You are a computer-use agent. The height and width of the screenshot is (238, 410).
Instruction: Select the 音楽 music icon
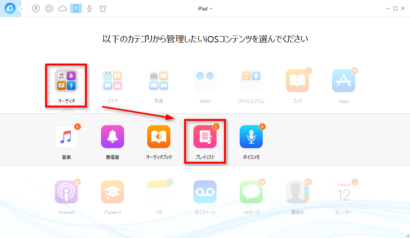coord(66,137)
